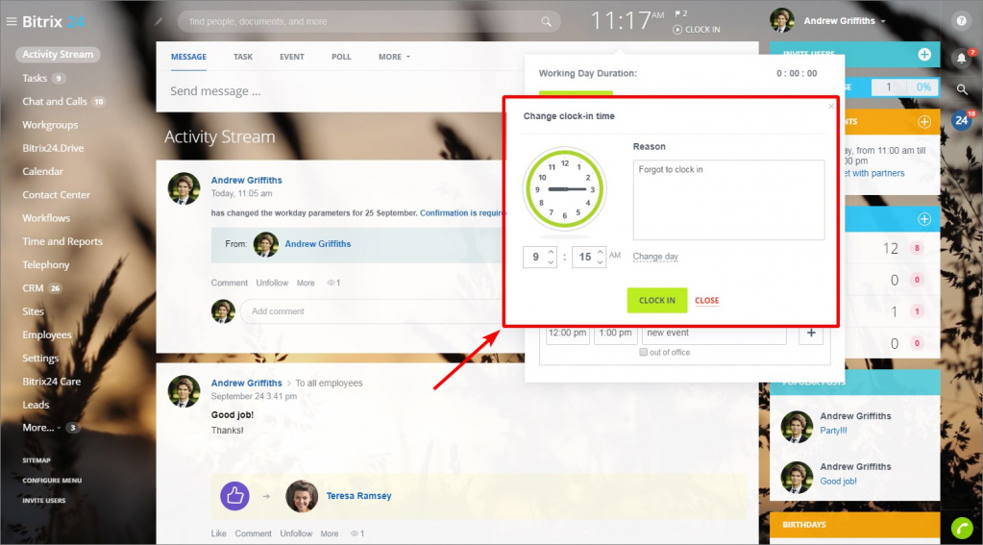Open CRM in the left menu

[33, 288]
